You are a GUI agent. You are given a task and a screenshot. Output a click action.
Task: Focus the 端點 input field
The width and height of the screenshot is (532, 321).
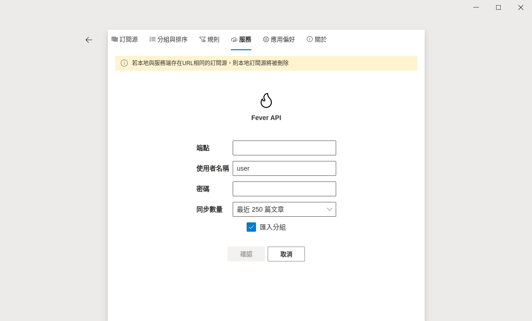pos(284,148)
